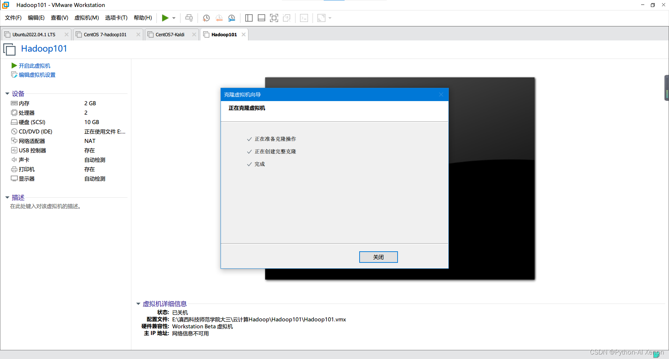This screenshot has width=669, height=359.
Task: Click the Hadoop101 VM icon in header
Action: [x=9, y=49]
